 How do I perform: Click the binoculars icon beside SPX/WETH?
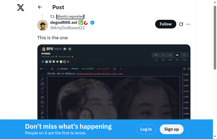[65, 49]
